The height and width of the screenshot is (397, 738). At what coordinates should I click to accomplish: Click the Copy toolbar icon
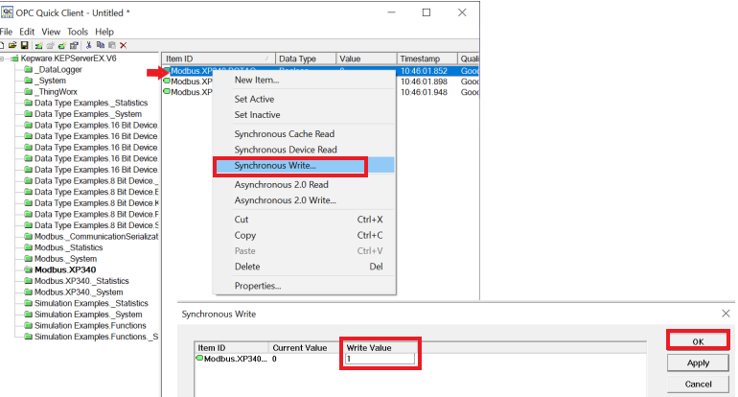[99, 45]
